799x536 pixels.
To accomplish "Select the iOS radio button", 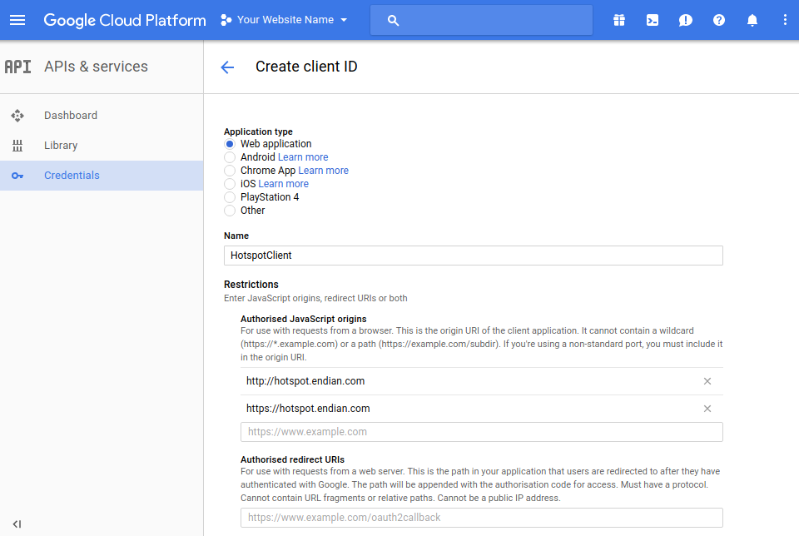I will click(230, 183).
